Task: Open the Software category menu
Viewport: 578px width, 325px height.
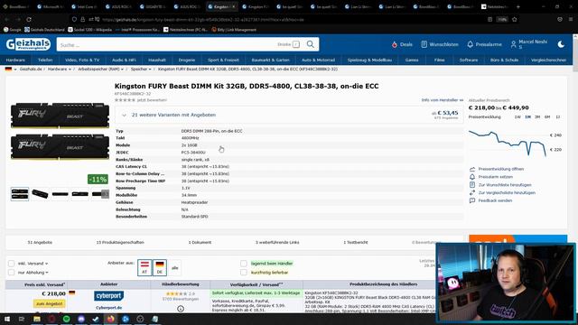Action: click(x=469, y=60)
